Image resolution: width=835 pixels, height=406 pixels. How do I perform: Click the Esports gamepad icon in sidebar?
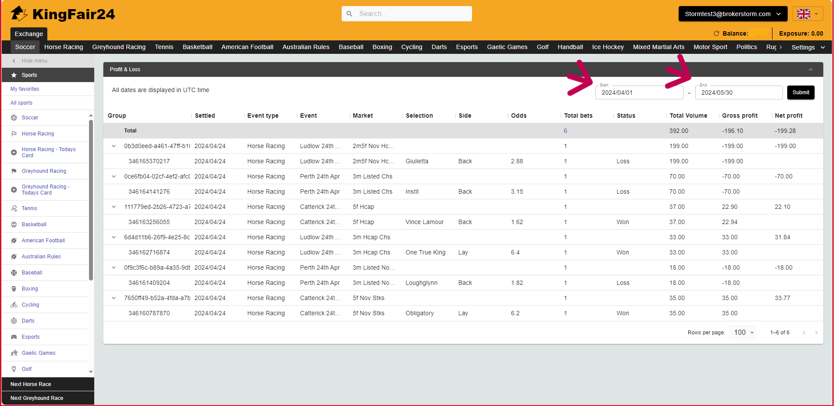point(14,337)
